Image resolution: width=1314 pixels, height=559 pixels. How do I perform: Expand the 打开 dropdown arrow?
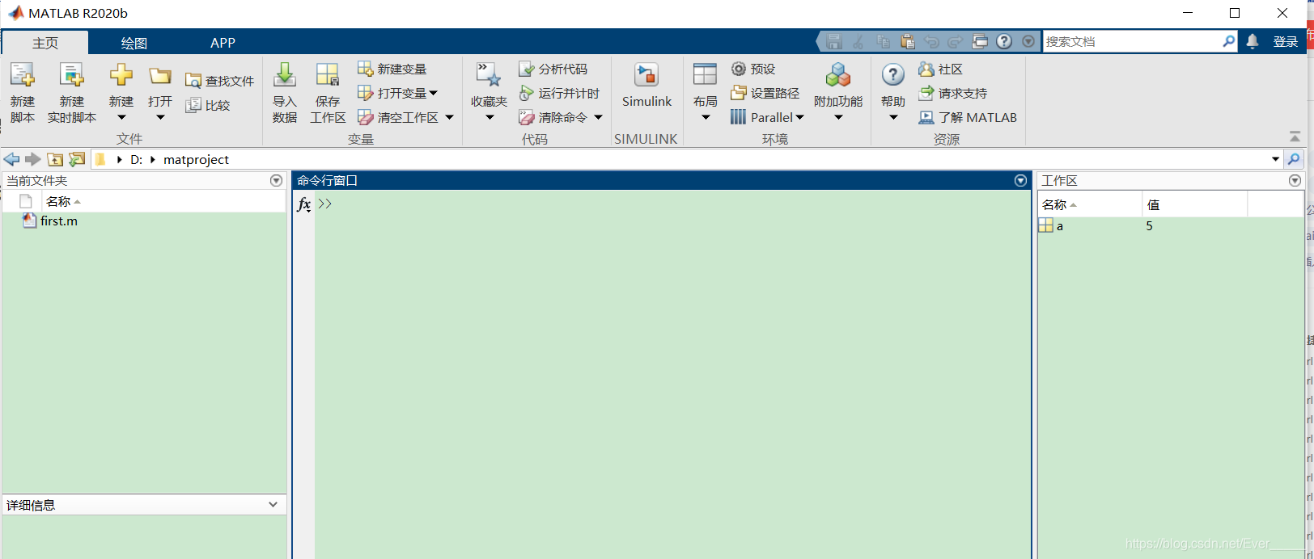[160, 118]
